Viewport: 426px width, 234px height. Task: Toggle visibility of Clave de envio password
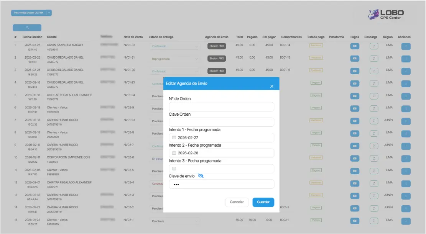(x=201, y=176)
